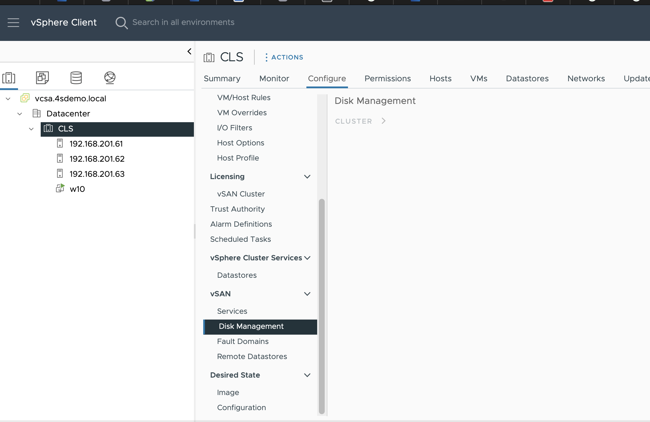Open vSAN Services settings
The height and width of the screenshot is (422, 650).
(232, 311)
